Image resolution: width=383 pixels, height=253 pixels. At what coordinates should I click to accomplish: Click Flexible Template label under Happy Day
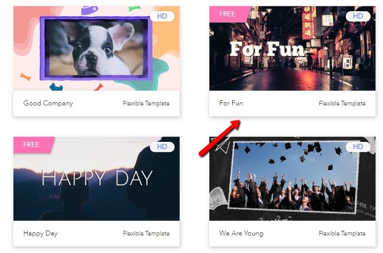tap(146, 234)
